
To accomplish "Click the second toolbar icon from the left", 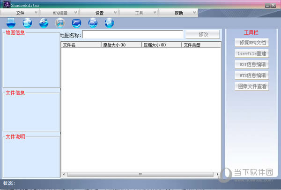I will pos(27,23).
